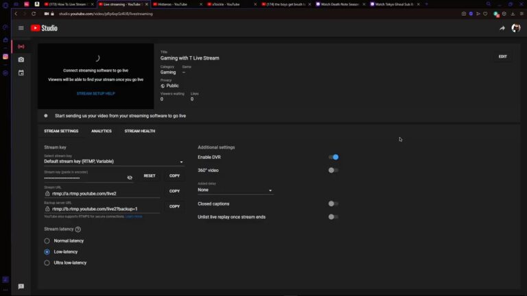The height and width of the screenshot is (296, 527).
Task: Switch to the Analytics tab
Action: click(x=102, y=132)
